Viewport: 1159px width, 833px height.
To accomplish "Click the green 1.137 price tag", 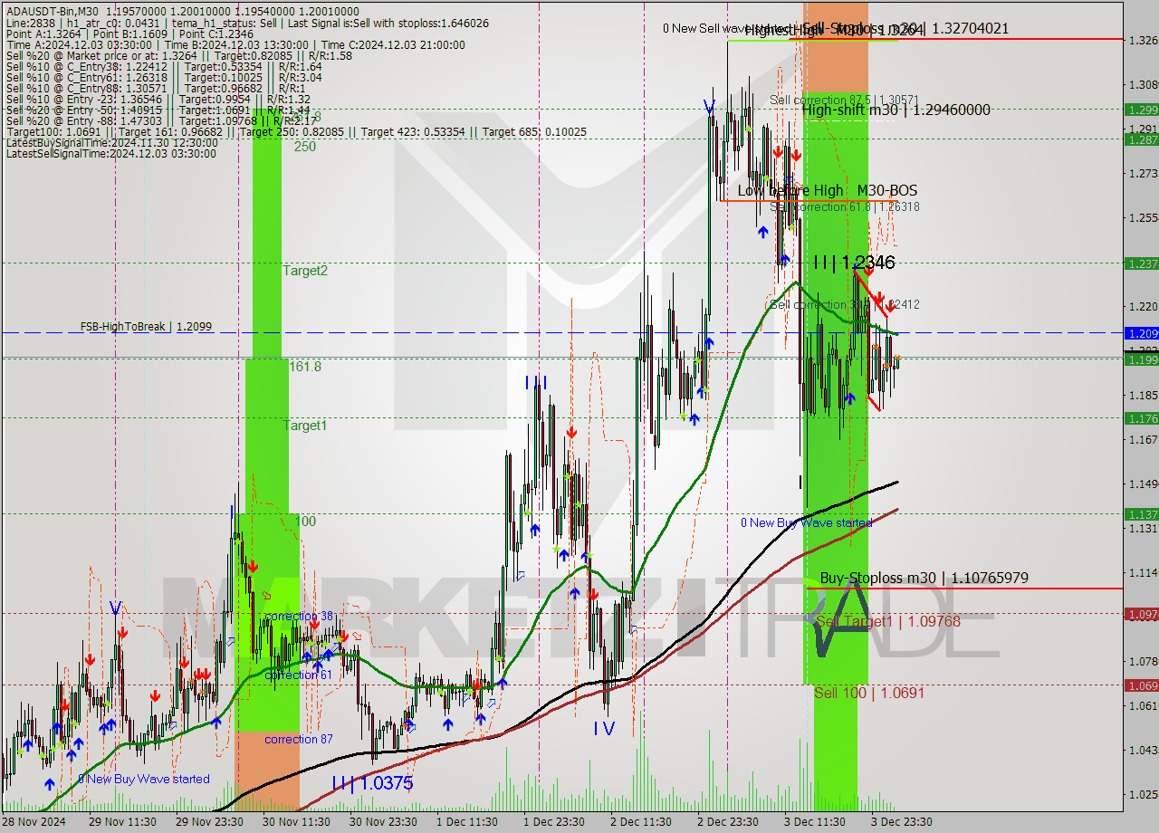I will click(x=1141, y=513).
